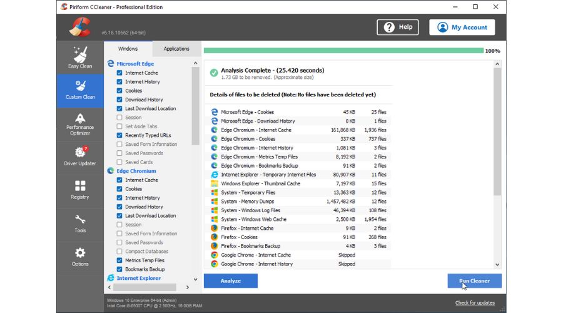This screenshot has width=563, height=313.
Task: Open the Options gear section
Action: [80, 257]
